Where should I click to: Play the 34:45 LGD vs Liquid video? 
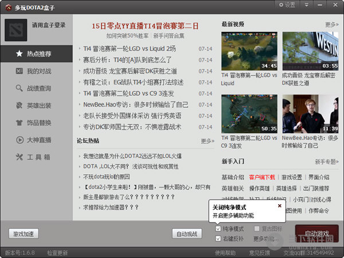tap(249, 51)
